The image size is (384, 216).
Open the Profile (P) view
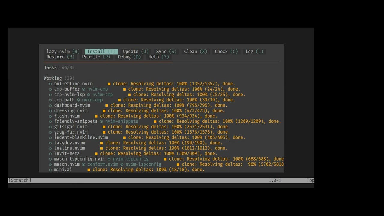click(96, 57)
